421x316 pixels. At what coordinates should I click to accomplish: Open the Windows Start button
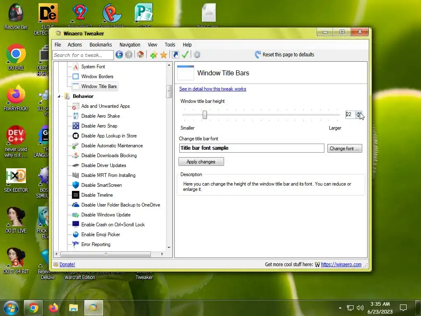coord(11,308)
